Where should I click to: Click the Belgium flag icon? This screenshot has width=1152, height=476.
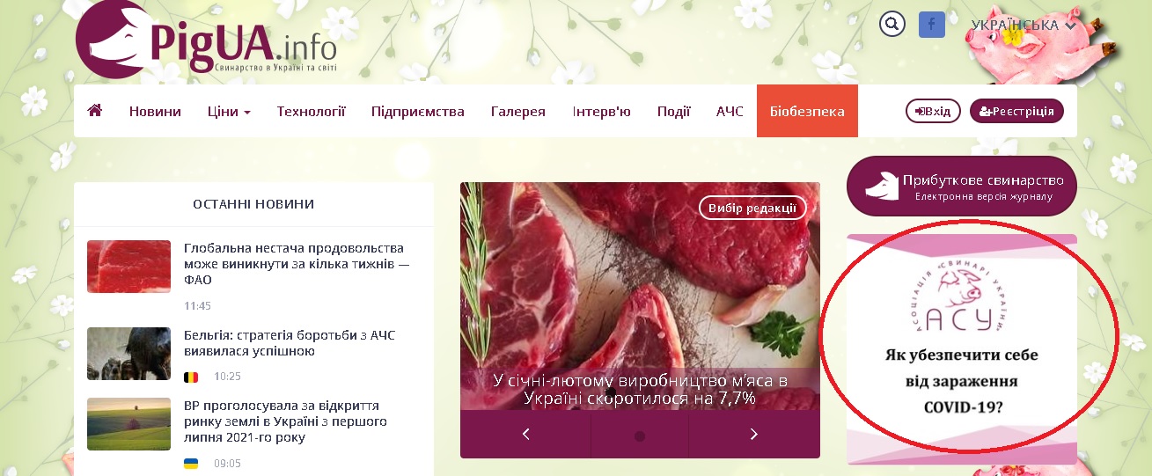(x=191, y=377)
